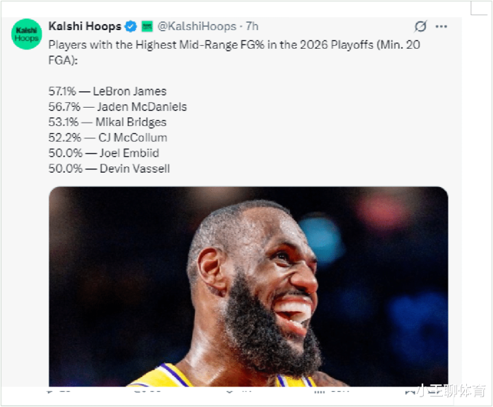This screenshot has height=407, width=493.
Task: Click the partially hidden reply icon below photo
Action: [x=49, y=392]
